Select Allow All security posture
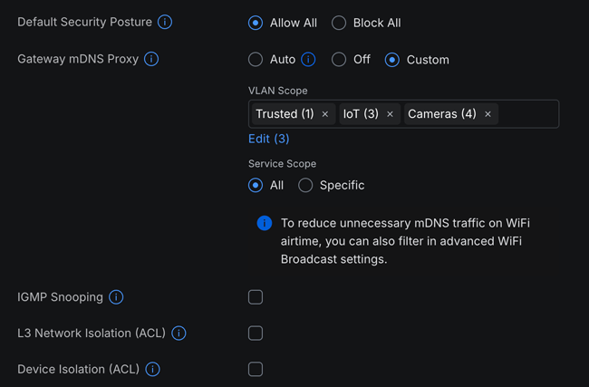 click(256, 23)
